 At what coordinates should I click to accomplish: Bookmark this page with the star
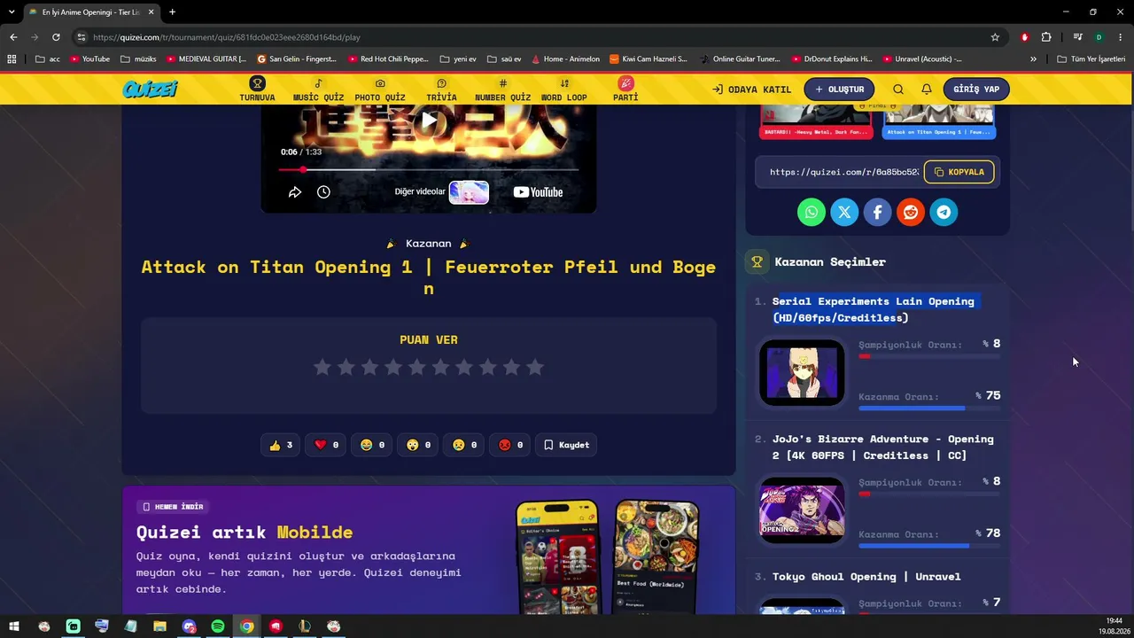point(995,37)
